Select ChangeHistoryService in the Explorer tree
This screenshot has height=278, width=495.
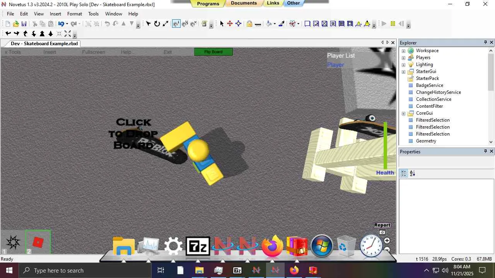point(438,92)
